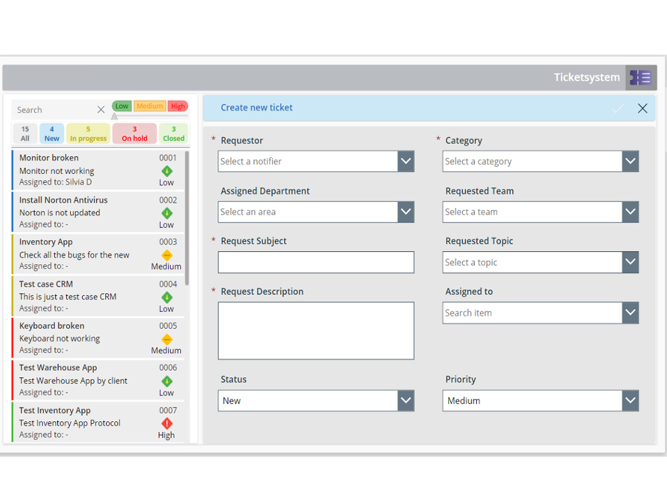Click ticket number 0007

[167, 410]
